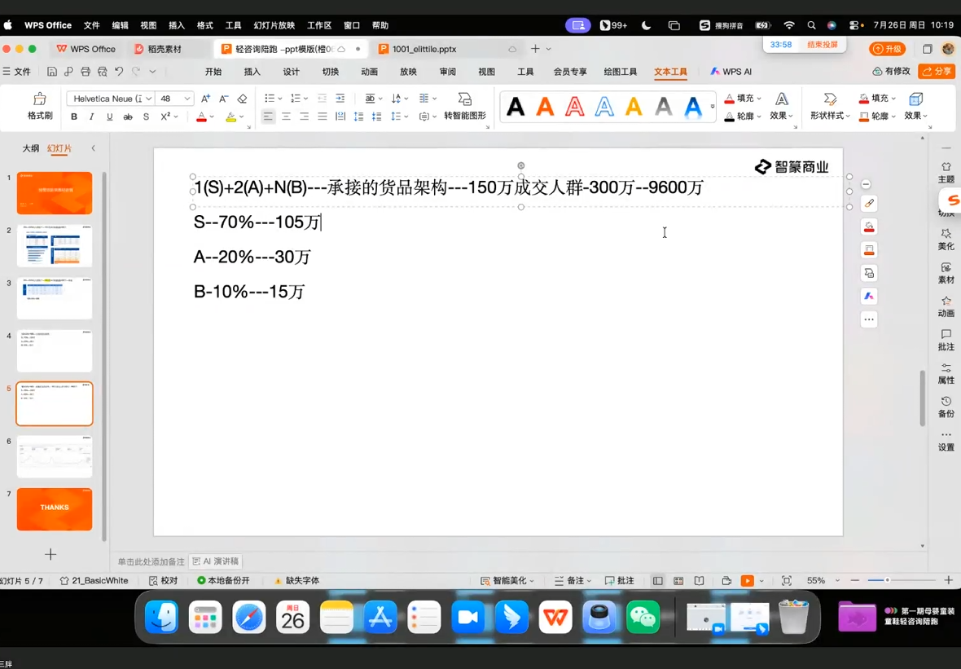961x669 pixels.
Task: Open Safari from the Dock
Action: click(x=249, y=617)
